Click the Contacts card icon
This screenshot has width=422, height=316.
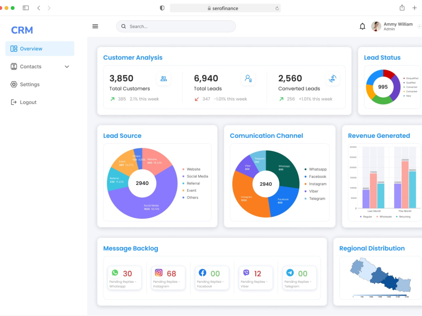pyautogui.click(x=14, y=67)
